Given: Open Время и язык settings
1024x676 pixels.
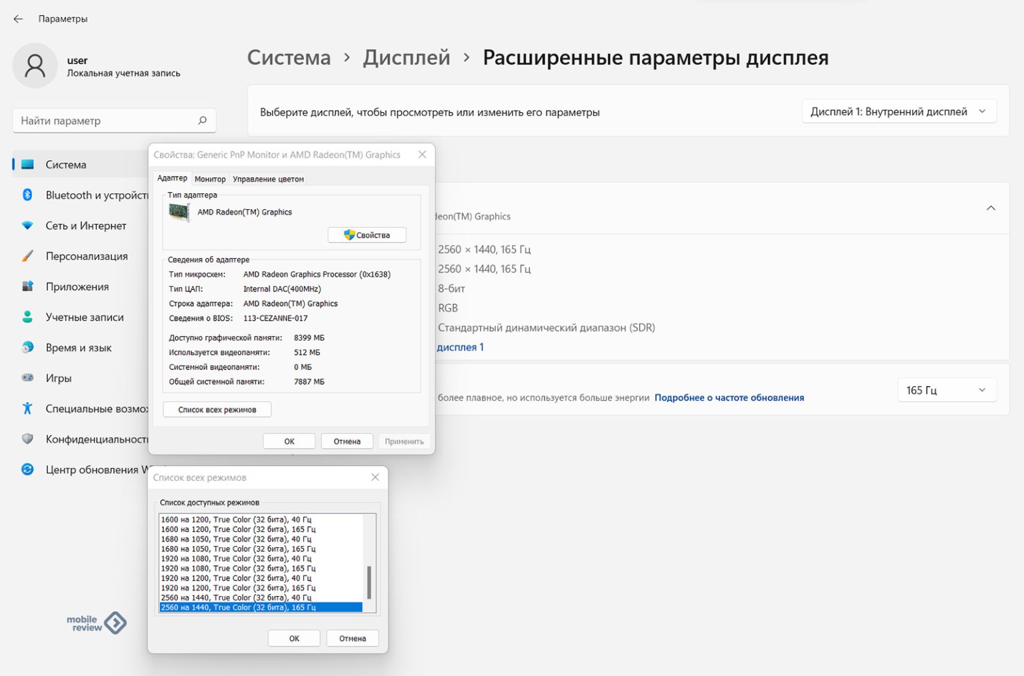Looking at the screenshot, I should (x=80, y=347).
